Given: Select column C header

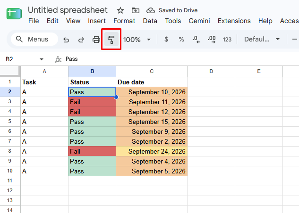Looking at the screenshot, I should (152, 71).
